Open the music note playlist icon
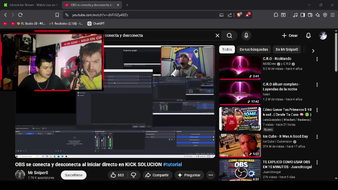 click(x=295, y=15)
